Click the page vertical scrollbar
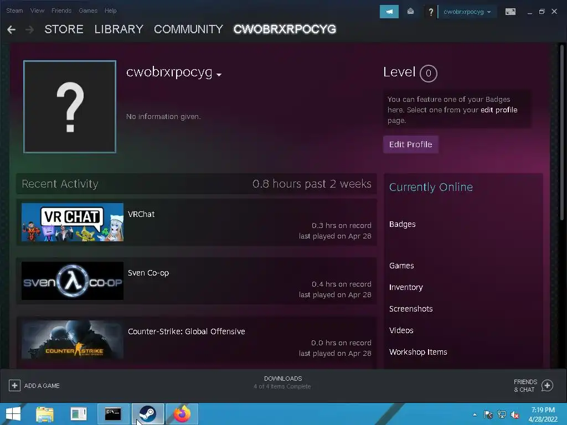 [x=562, y=132]
